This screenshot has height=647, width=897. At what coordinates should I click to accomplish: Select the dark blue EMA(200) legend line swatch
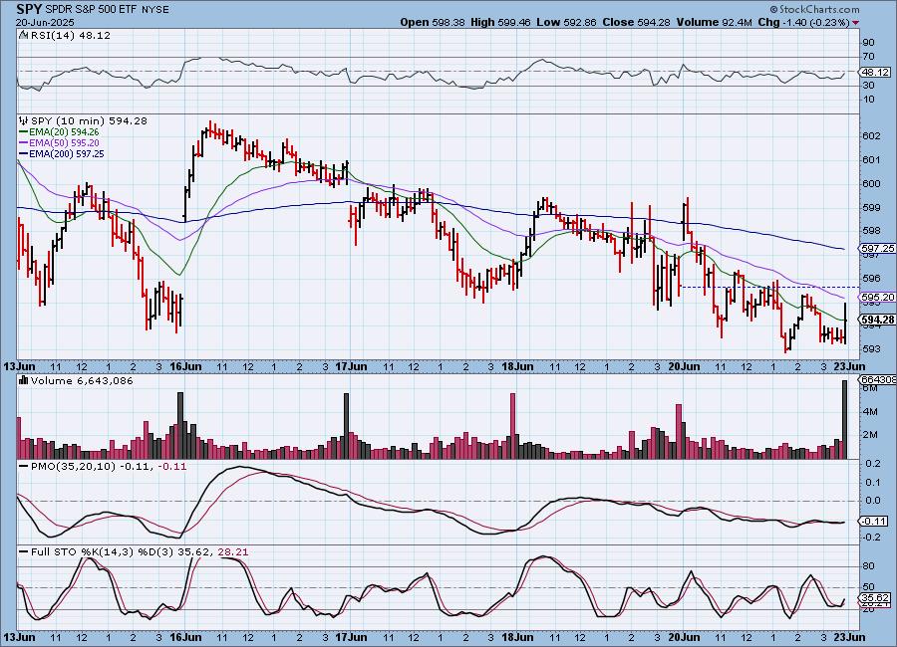pyautogui.click(x=24, y=153)
